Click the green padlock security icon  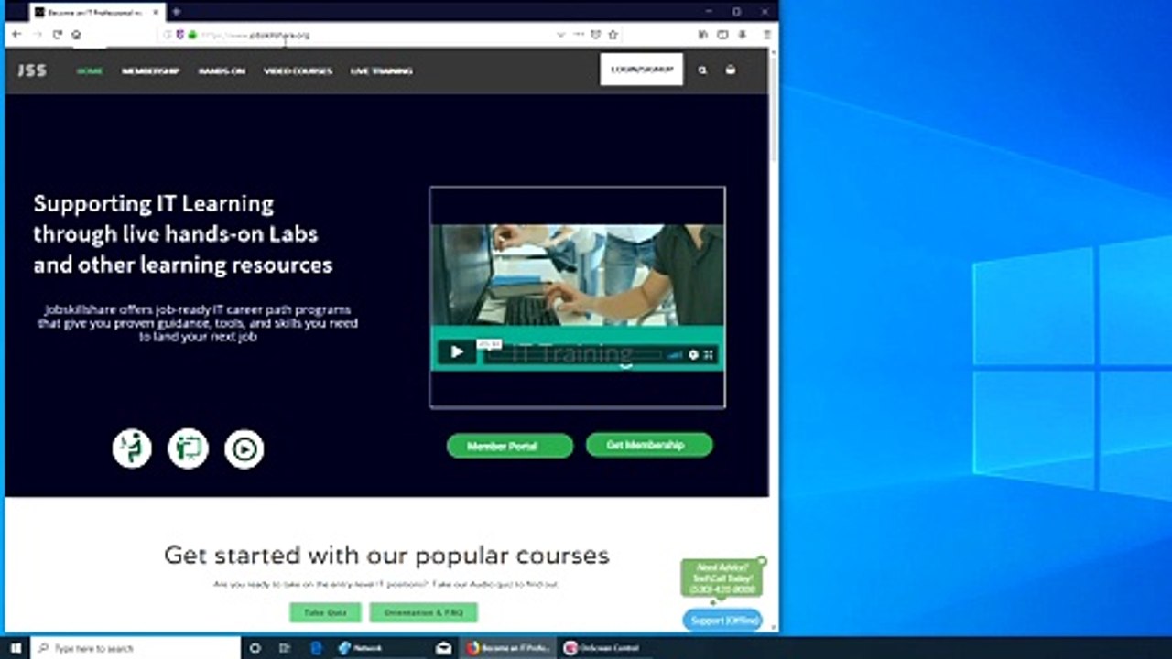coord(192,35)
